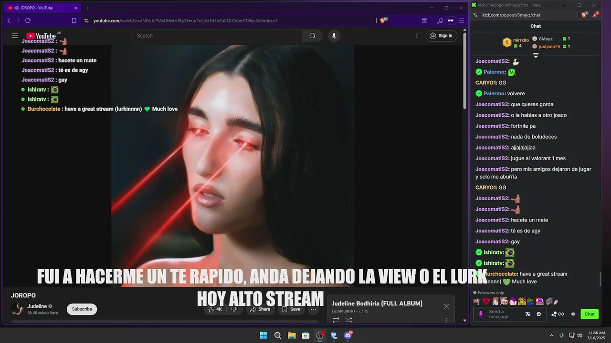Open the YouTube hamburger guide menu
This screenshot has height=343, width=611.
click(x=15, y=36)
